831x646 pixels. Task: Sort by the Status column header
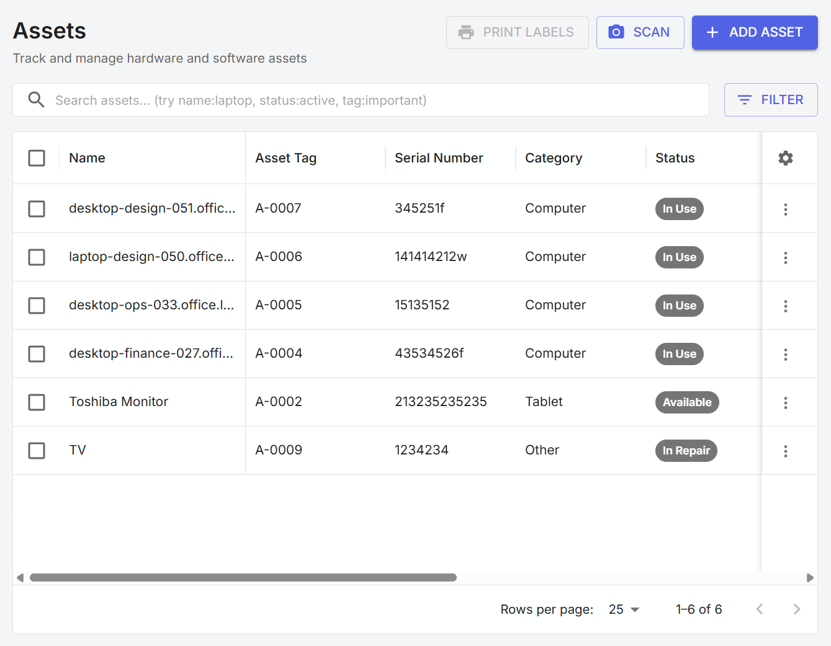coord(675,158)
